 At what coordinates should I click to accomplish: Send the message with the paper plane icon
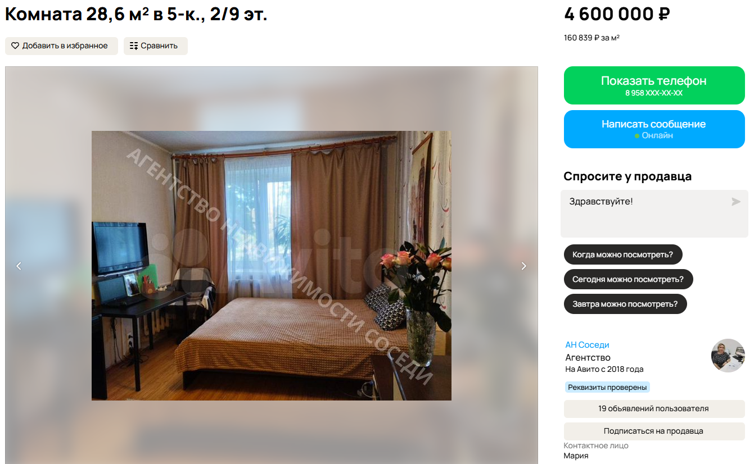(735, 202)
